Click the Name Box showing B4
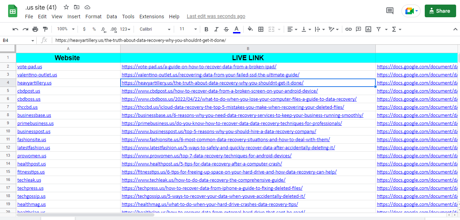 [x=16, y=40]
